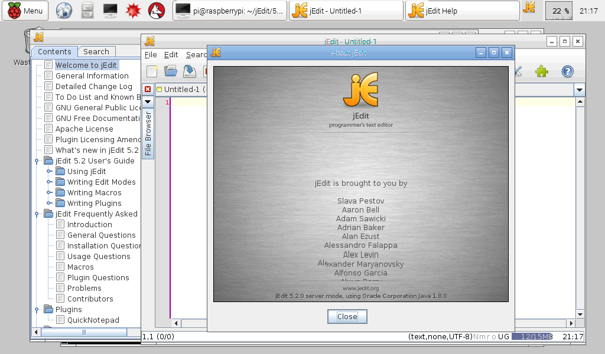
Task: Collapse jEdit Frequently Asked node
Action: tap(37, 214)
